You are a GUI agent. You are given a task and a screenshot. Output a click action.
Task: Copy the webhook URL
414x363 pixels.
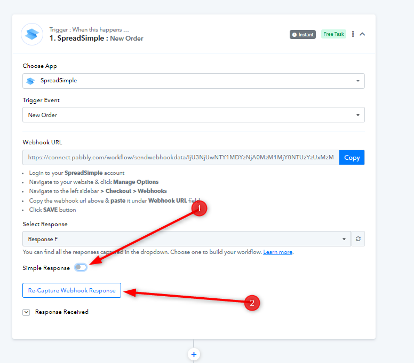point(352,157)
